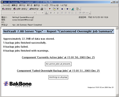Click the 返信 (Reply) button
The height and width of the screenshot is (97, 119).
7,9
